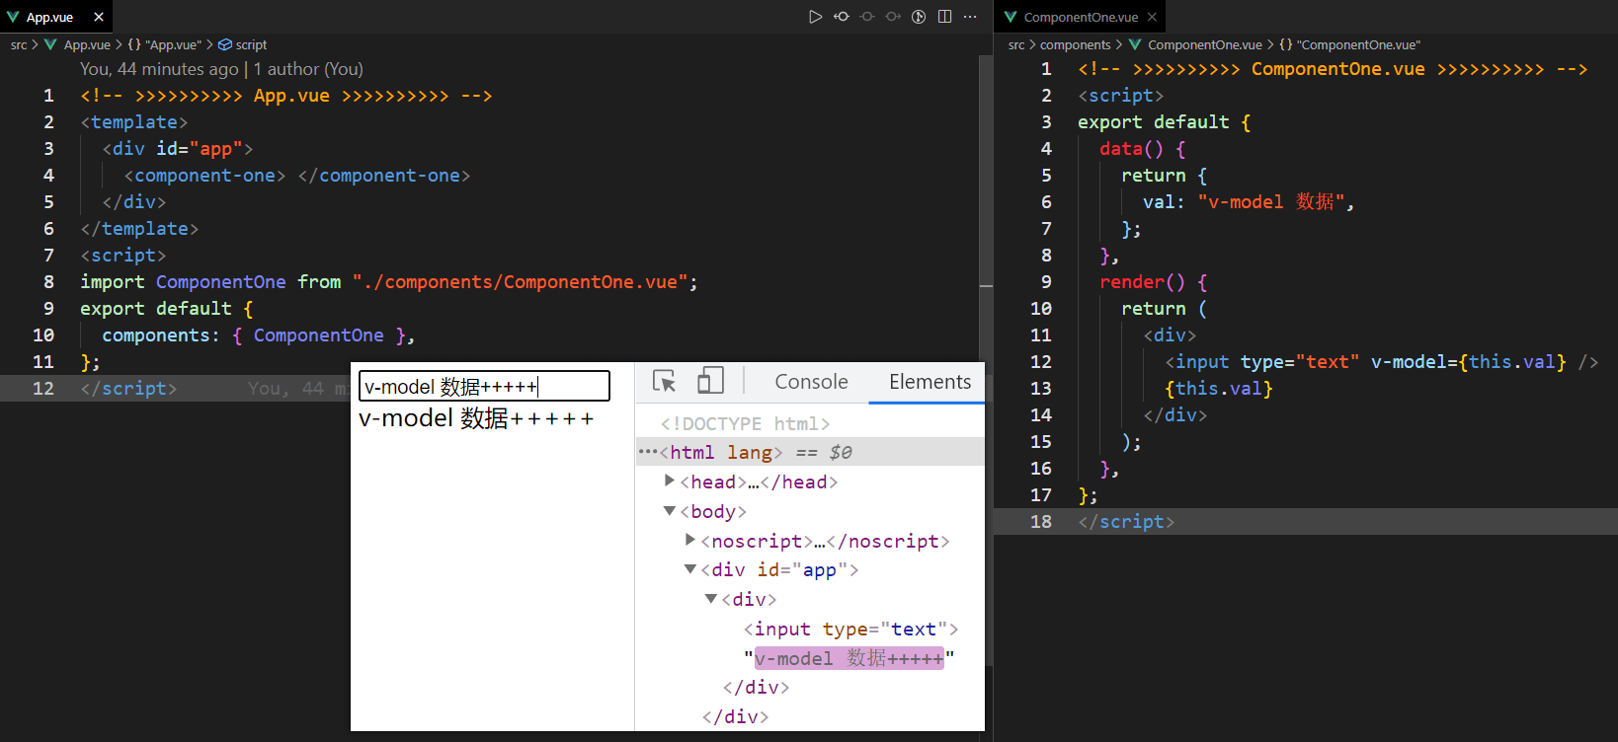Click the DOCTYPE html line in DevTools
The height and width of the screenshot is (742, 1618).
point(746,423)
